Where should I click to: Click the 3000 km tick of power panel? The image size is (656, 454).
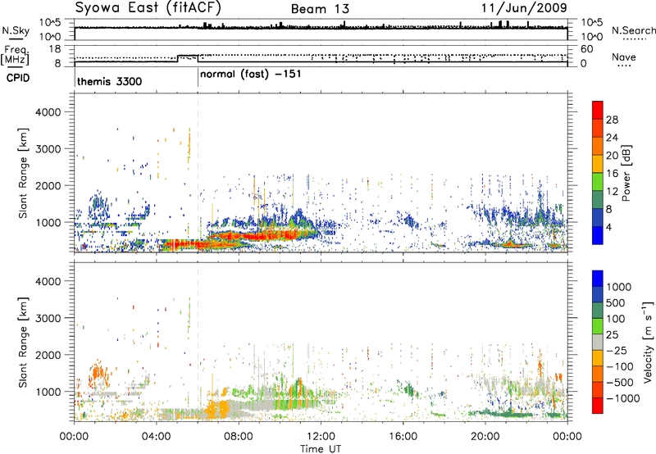point(48,149)
